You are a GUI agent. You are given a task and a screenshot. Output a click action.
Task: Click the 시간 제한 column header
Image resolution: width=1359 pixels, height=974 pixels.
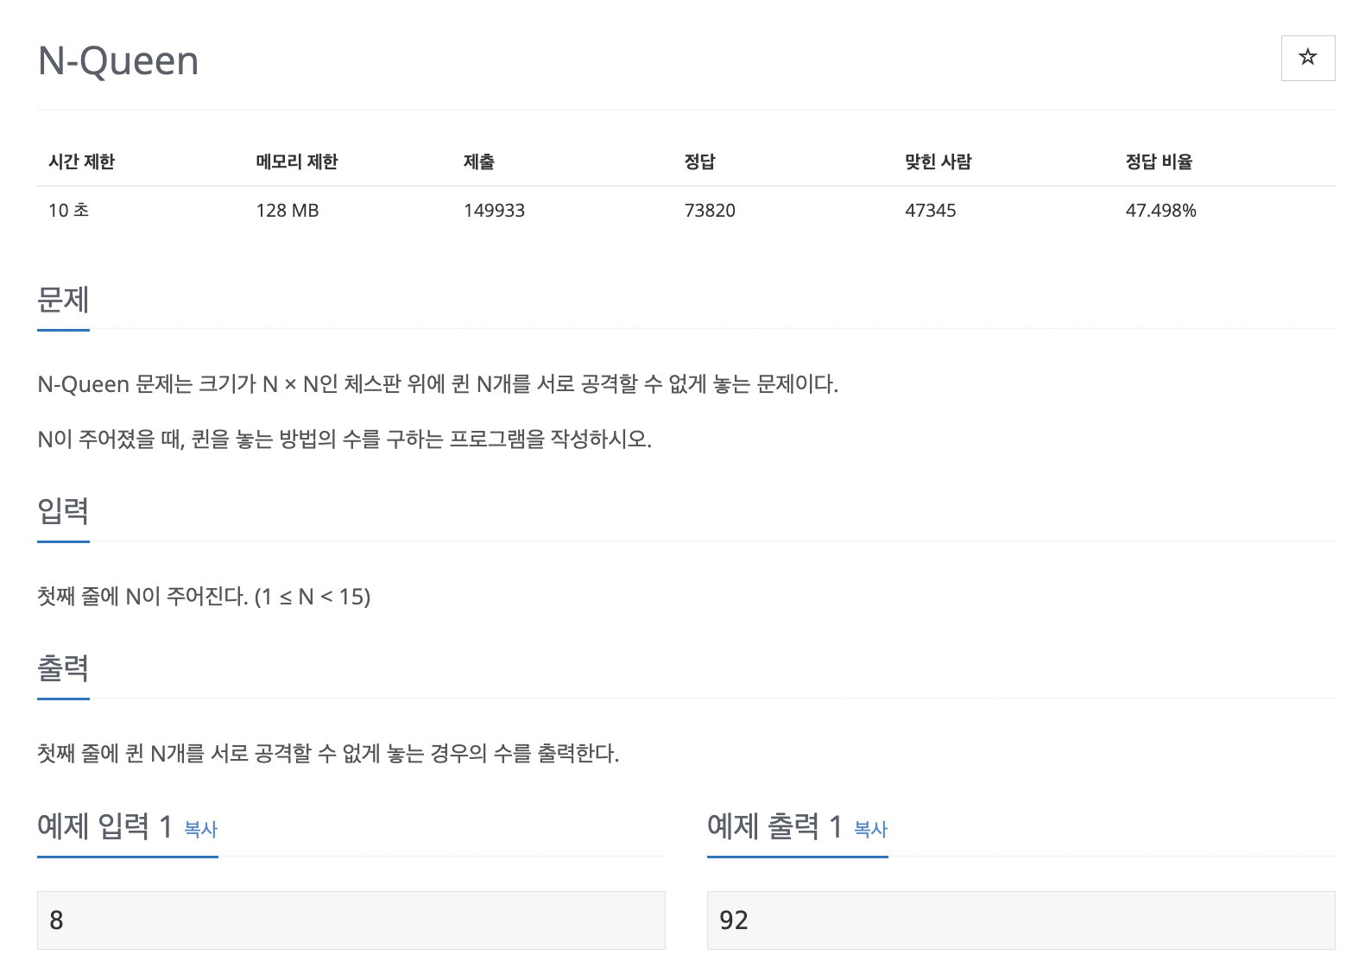(x=81, y=161)
